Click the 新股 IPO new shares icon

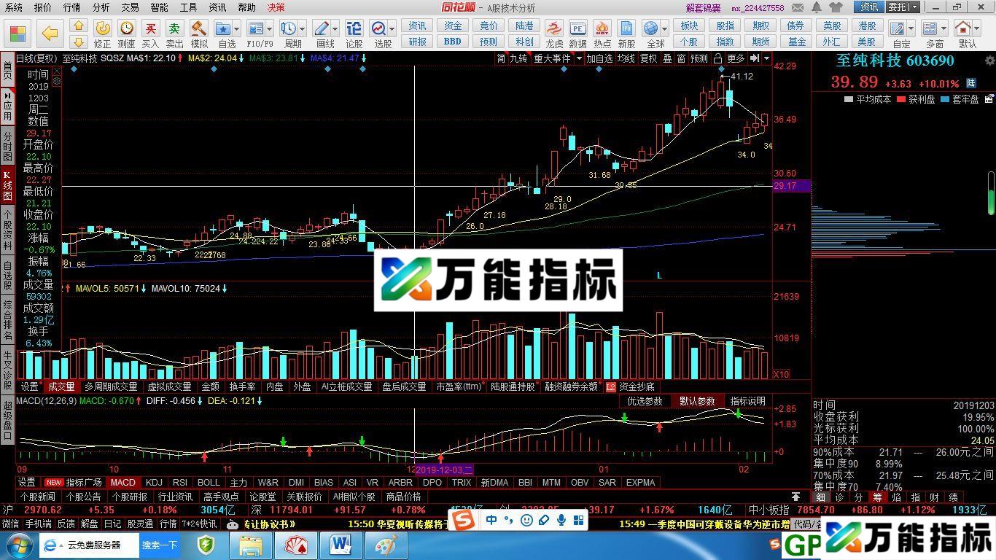[x=627, y=31]
